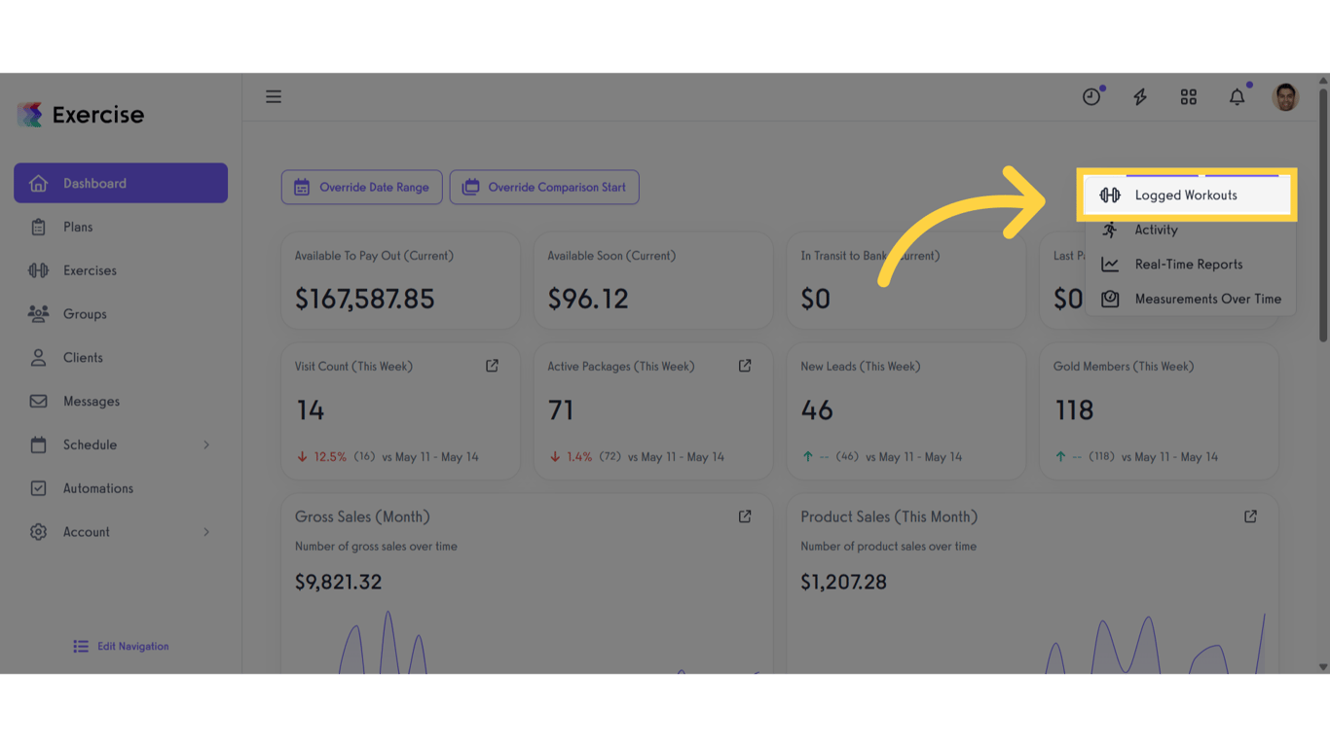Open Active Packages external link icon
The width and height of the screenshot is (1330, 747).
click(x=745, y=366)
